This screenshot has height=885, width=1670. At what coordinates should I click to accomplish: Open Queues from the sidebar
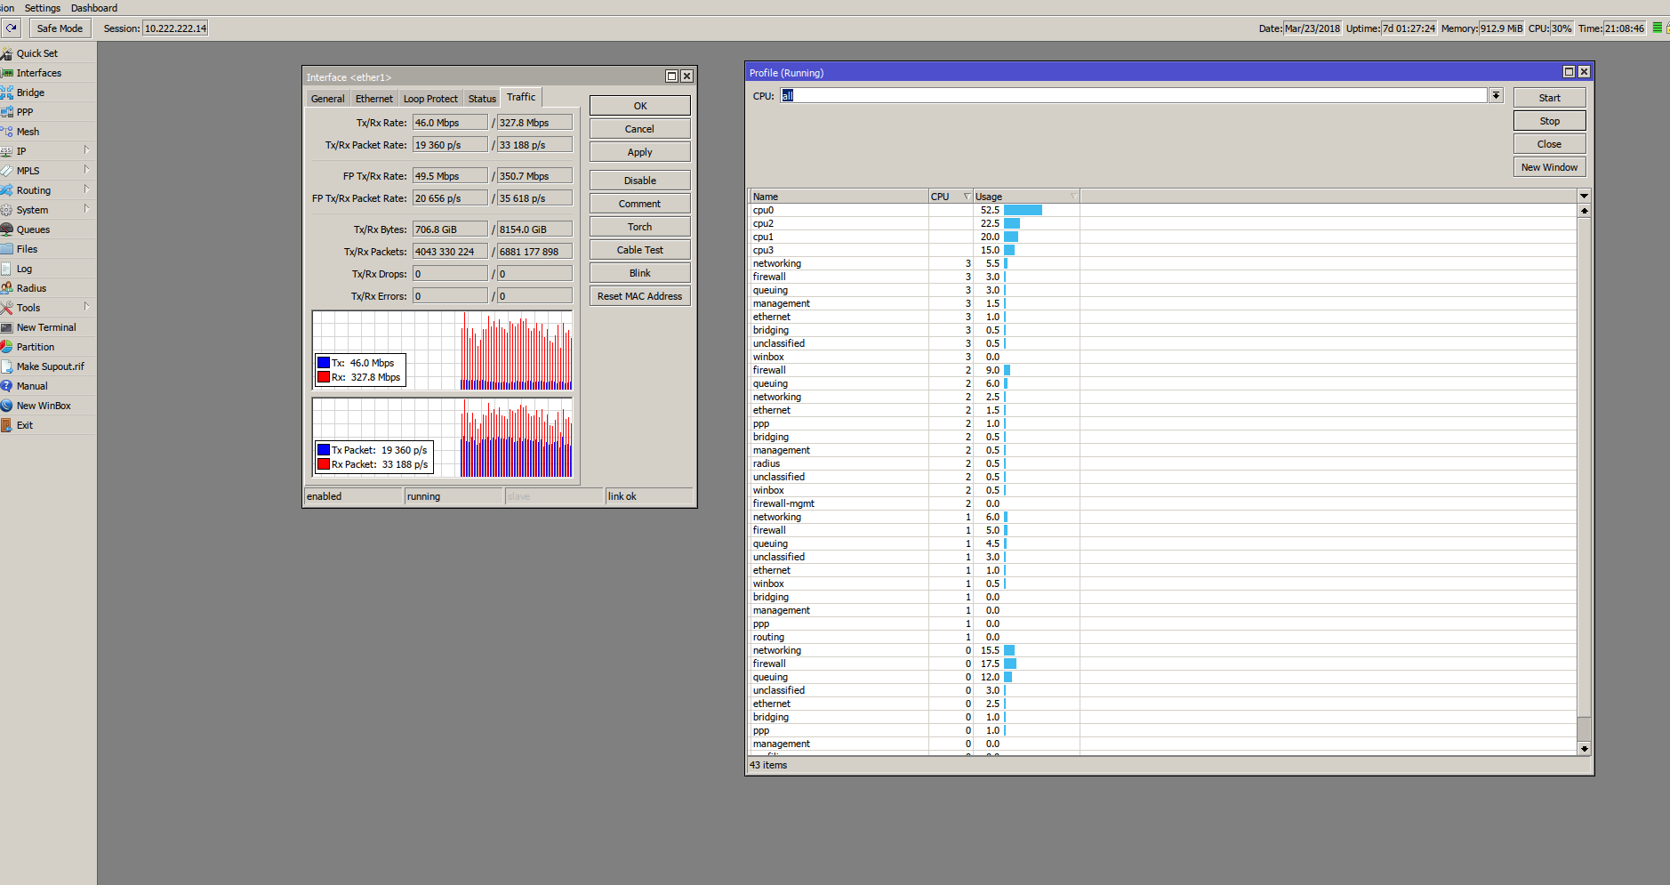coord(33,229)
